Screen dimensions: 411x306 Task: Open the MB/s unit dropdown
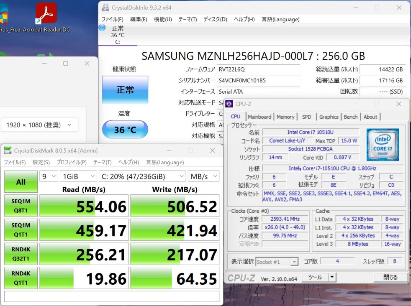[x=203, y=176]
